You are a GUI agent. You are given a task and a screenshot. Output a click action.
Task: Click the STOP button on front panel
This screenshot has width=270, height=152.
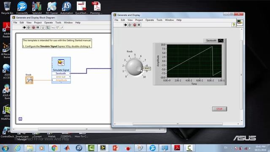[219, 109]
